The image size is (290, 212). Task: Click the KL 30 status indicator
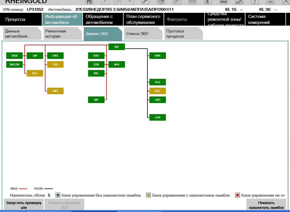(x=268, y=9)
